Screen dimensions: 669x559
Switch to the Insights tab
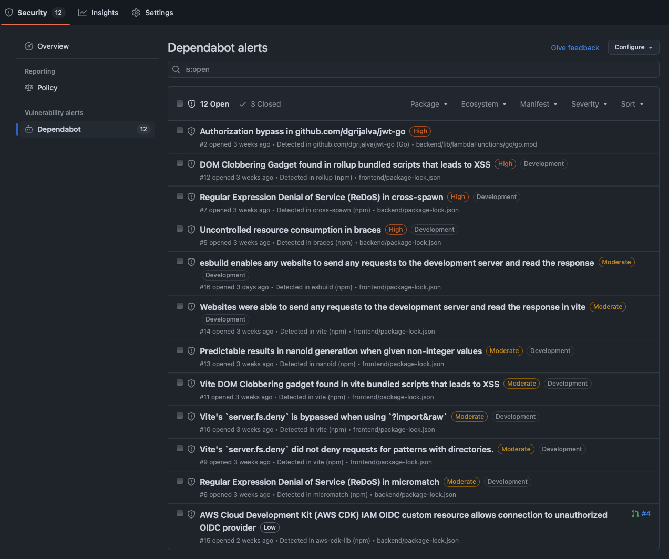(98, 12)
